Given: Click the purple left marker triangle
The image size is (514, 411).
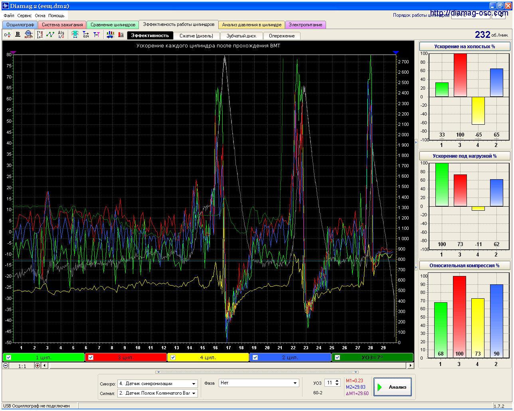Looking at the screenshot, I should 13,52.
